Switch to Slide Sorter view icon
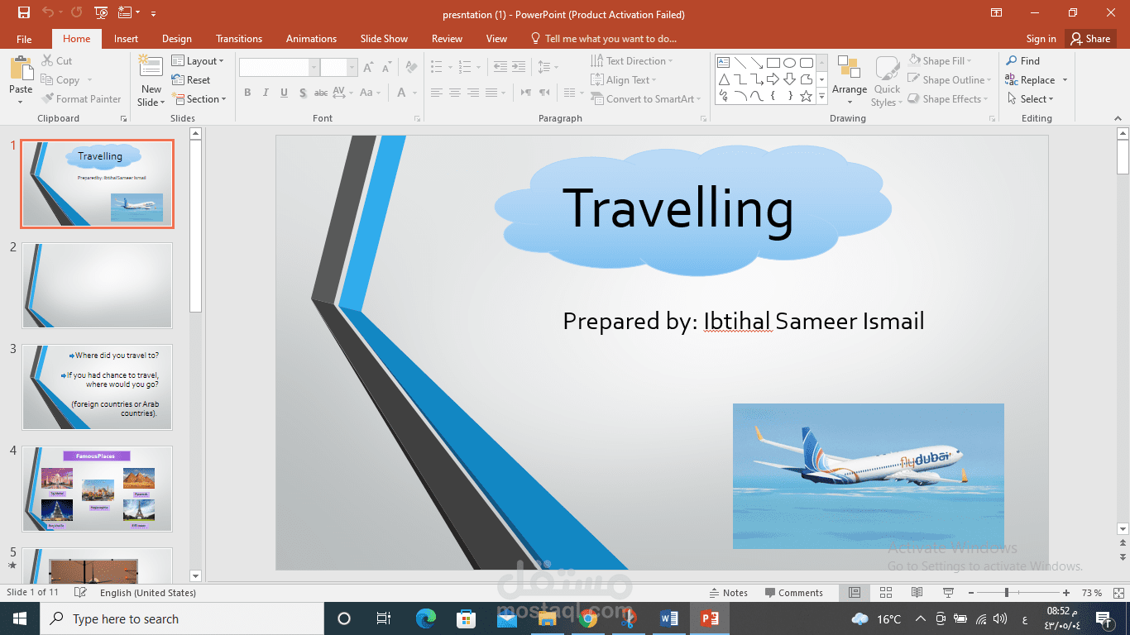 [885, 593]
